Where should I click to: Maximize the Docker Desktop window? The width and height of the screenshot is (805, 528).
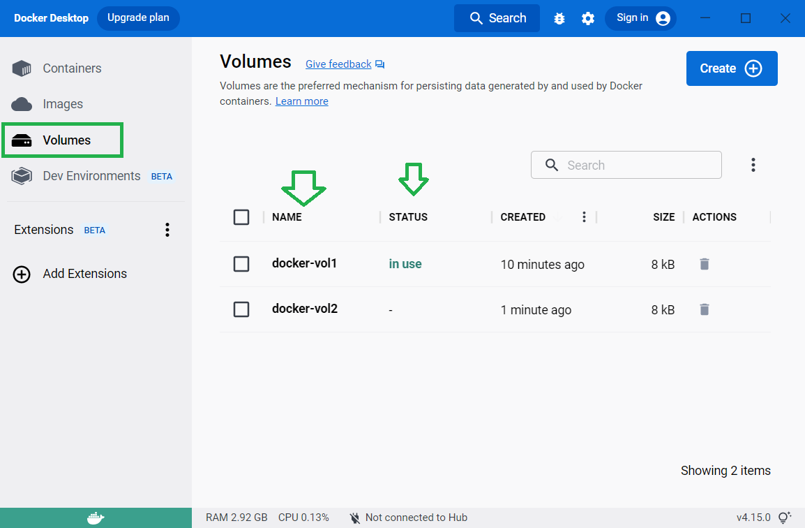tap(746, 18)
